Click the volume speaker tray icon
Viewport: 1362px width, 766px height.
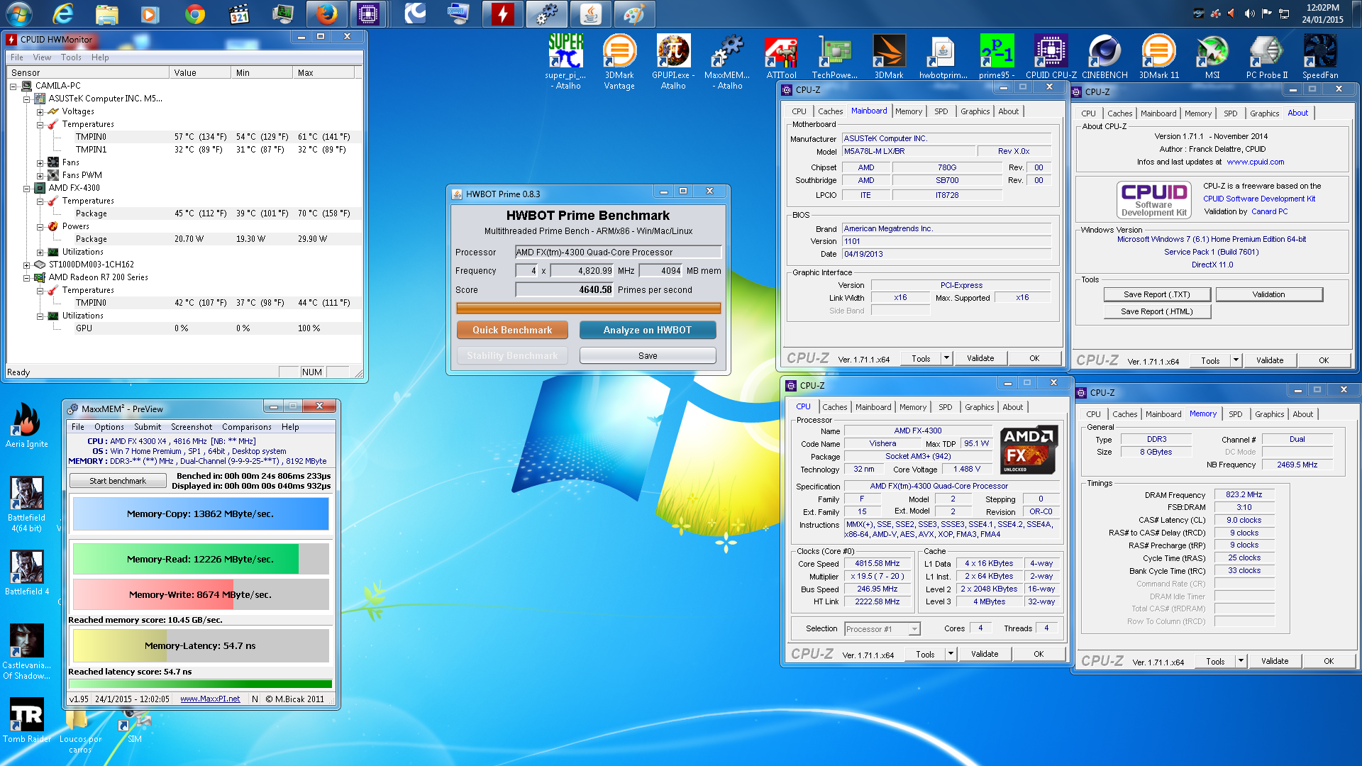(x=1249, y=13)
